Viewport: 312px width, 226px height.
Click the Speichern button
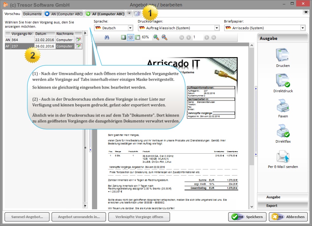pyautogui.click(x=247, y=217)
